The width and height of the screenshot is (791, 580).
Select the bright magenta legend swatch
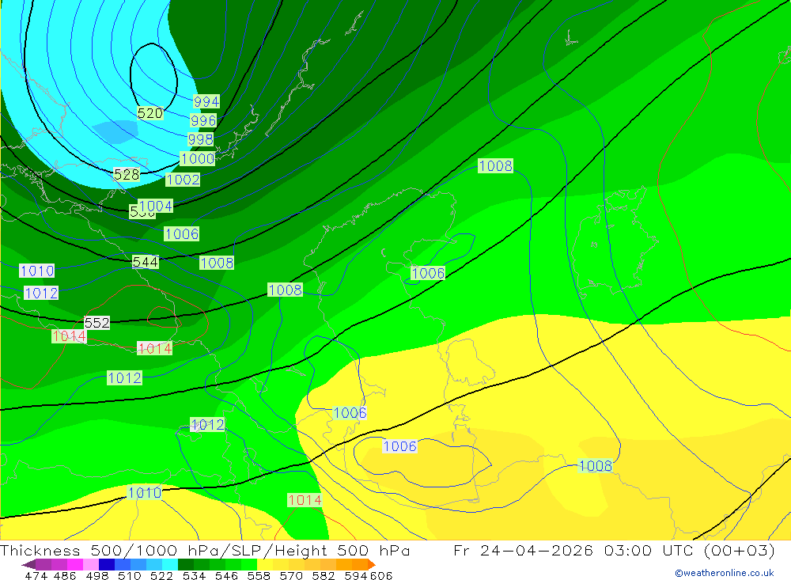(75, 564)
